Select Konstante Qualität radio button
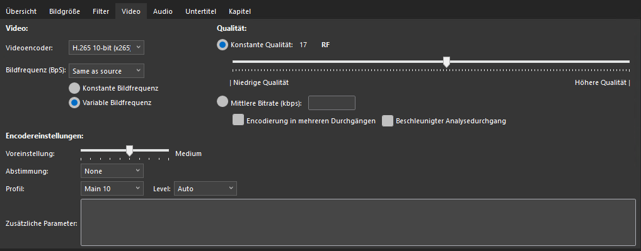 tap(222, 45)
